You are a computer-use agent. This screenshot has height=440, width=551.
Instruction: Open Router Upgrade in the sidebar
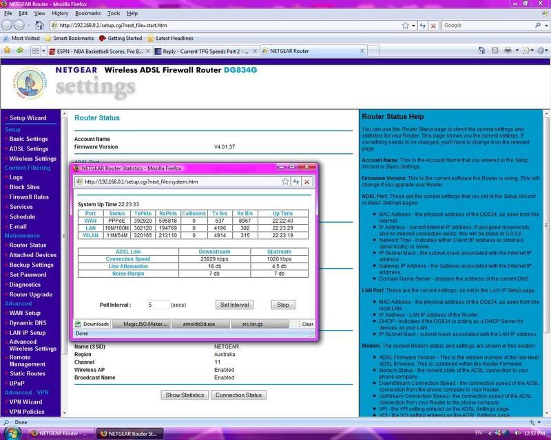point(30,294)
